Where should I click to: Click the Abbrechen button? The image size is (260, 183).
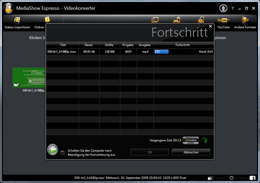coord(191,152)
